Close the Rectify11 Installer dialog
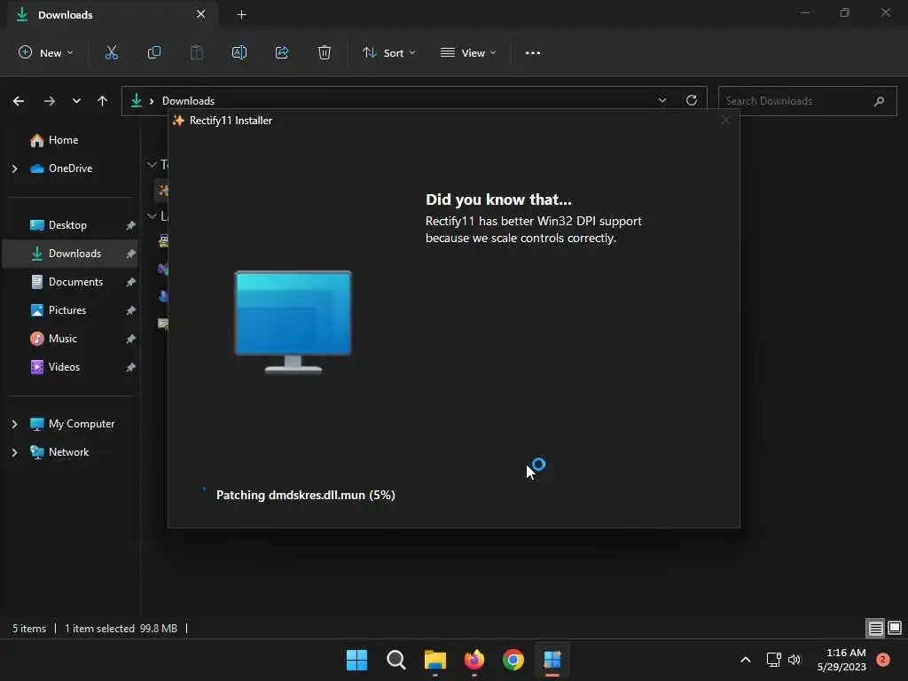This screenshot has width=908, height=681. point(725,120)
